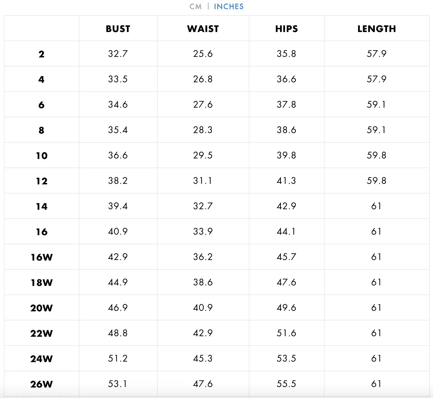This screenshot has height=398, width=433.
Task: Click hips value 42.9 for size 14
Action: tap(286, 206)
